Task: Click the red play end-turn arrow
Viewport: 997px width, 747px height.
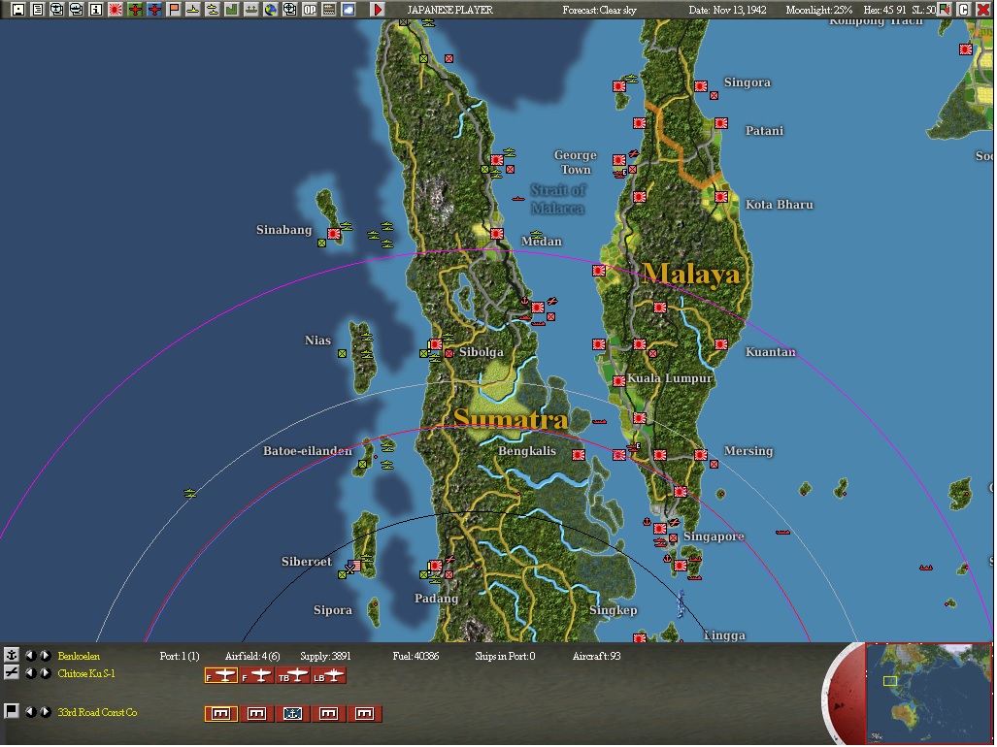Action: [x=378, y=10]
